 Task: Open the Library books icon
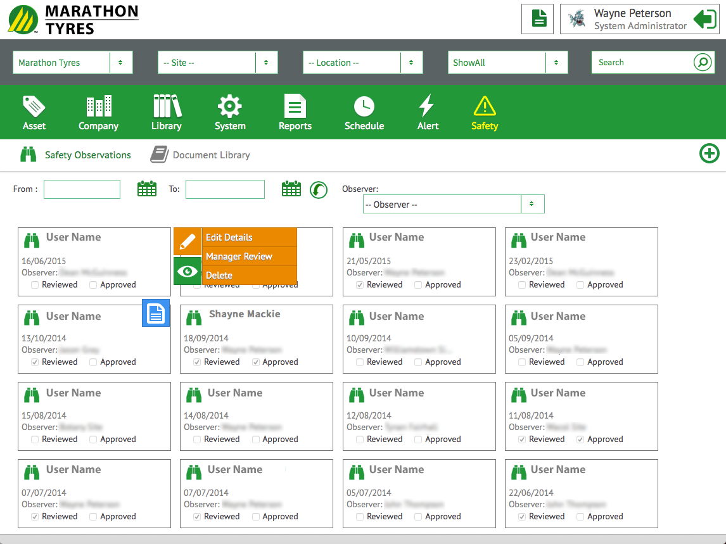pos(167,106)
